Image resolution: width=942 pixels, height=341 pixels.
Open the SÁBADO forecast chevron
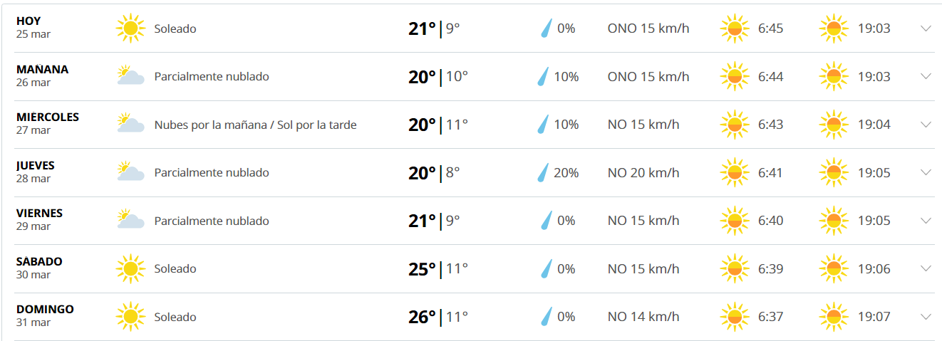tap(926, 269)
